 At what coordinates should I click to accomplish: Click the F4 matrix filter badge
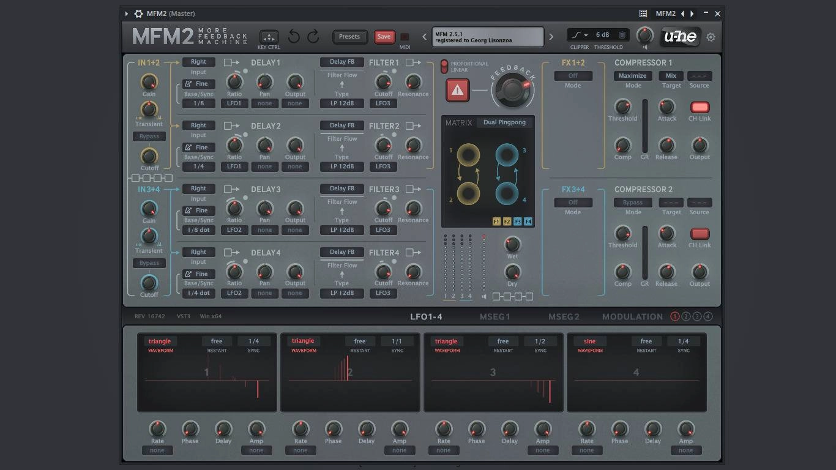[528, 222]
